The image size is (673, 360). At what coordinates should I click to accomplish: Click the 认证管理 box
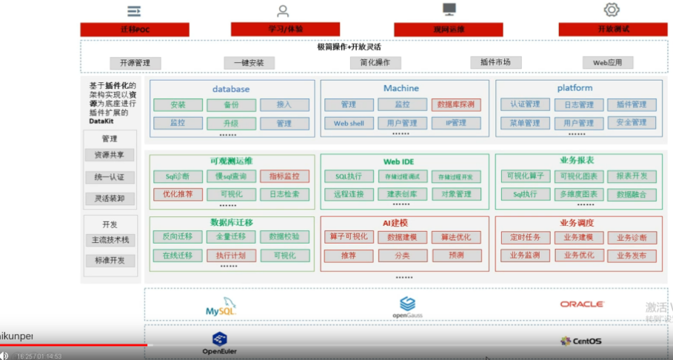coord(525,104)
